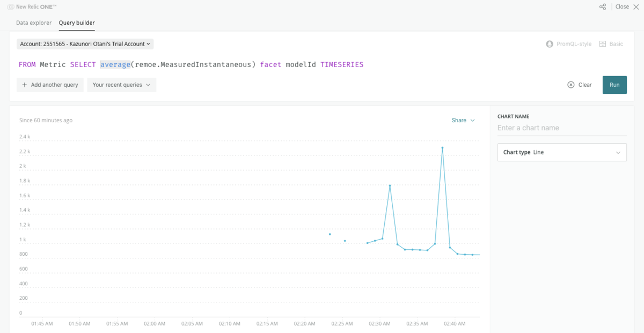The width and height of the screenshot is (644, 333).
Task: Click the share link icon beside Close
Action: [x=603, y=7]
